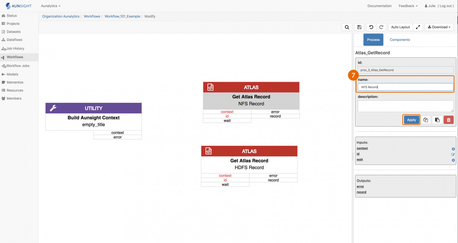Grab the side panel splitter handle
This screenshot has height=243, width=458.
(x=352, y=156)
